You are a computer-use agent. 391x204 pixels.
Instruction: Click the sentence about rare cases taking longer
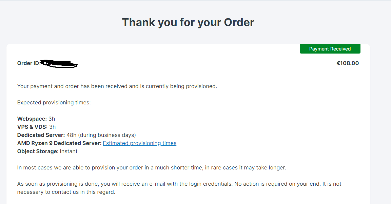click(x=152, y=168)
